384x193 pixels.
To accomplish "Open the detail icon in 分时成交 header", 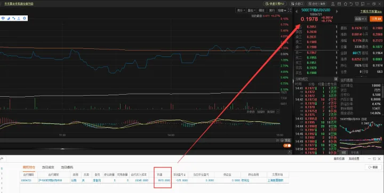I will [336, 79].
